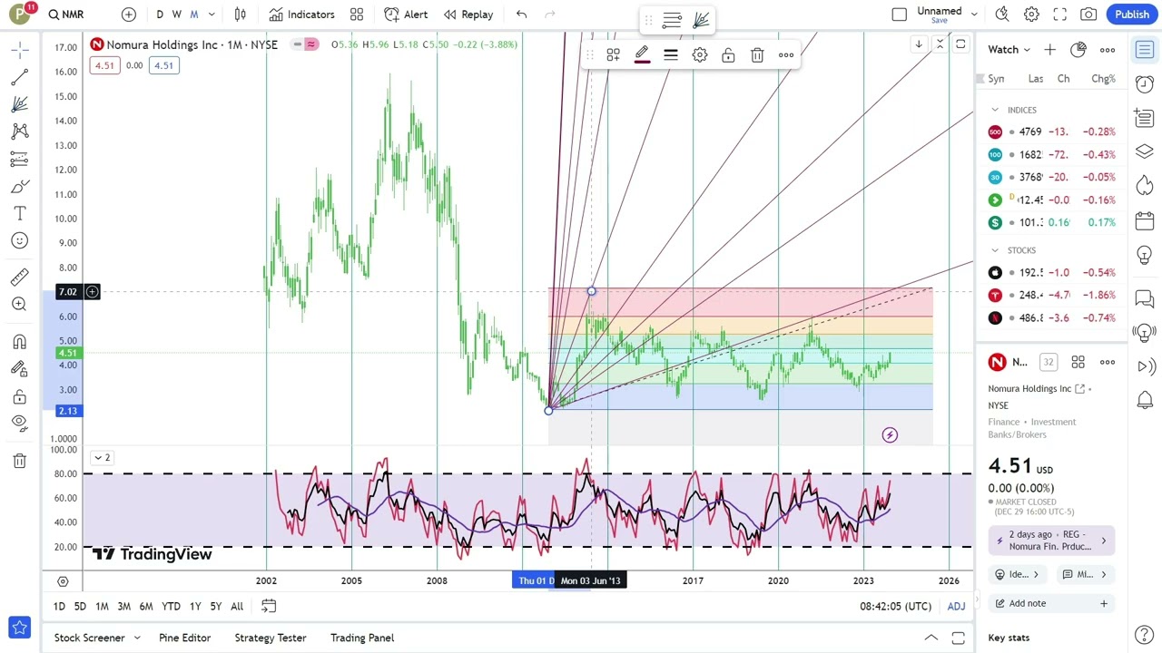Toggle hide all drawings eye icon
The image size is (1162, 653).
click(20, 423)
